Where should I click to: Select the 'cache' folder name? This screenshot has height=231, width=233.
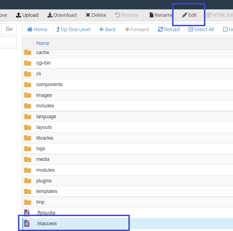point(43,52)
